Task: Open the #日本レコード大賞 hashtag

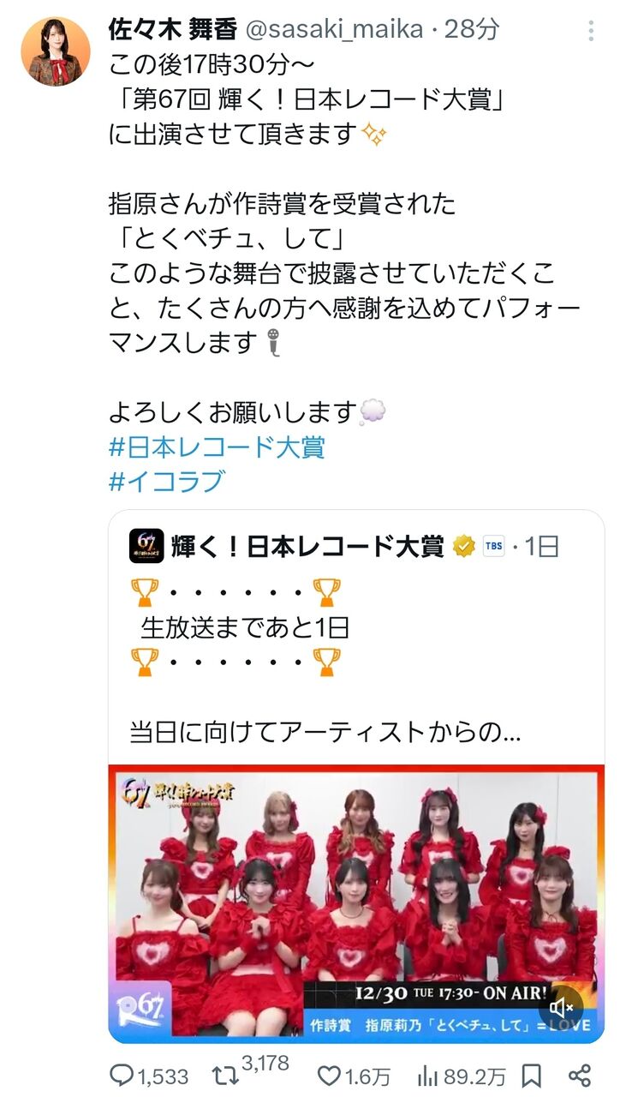Action: [x=218, y=447]
